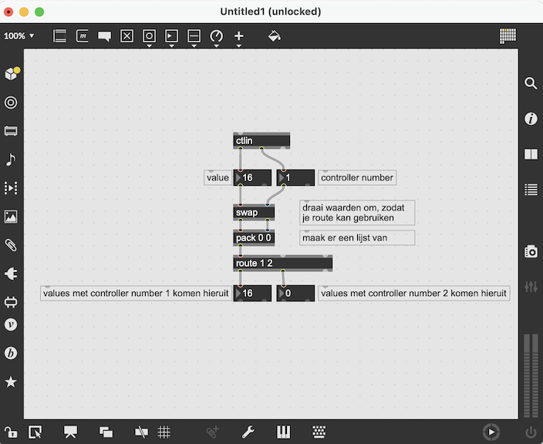Viewport: 543px width, 444px height.
Task: Select the ctlin object
Action: (x=261, y=141)
